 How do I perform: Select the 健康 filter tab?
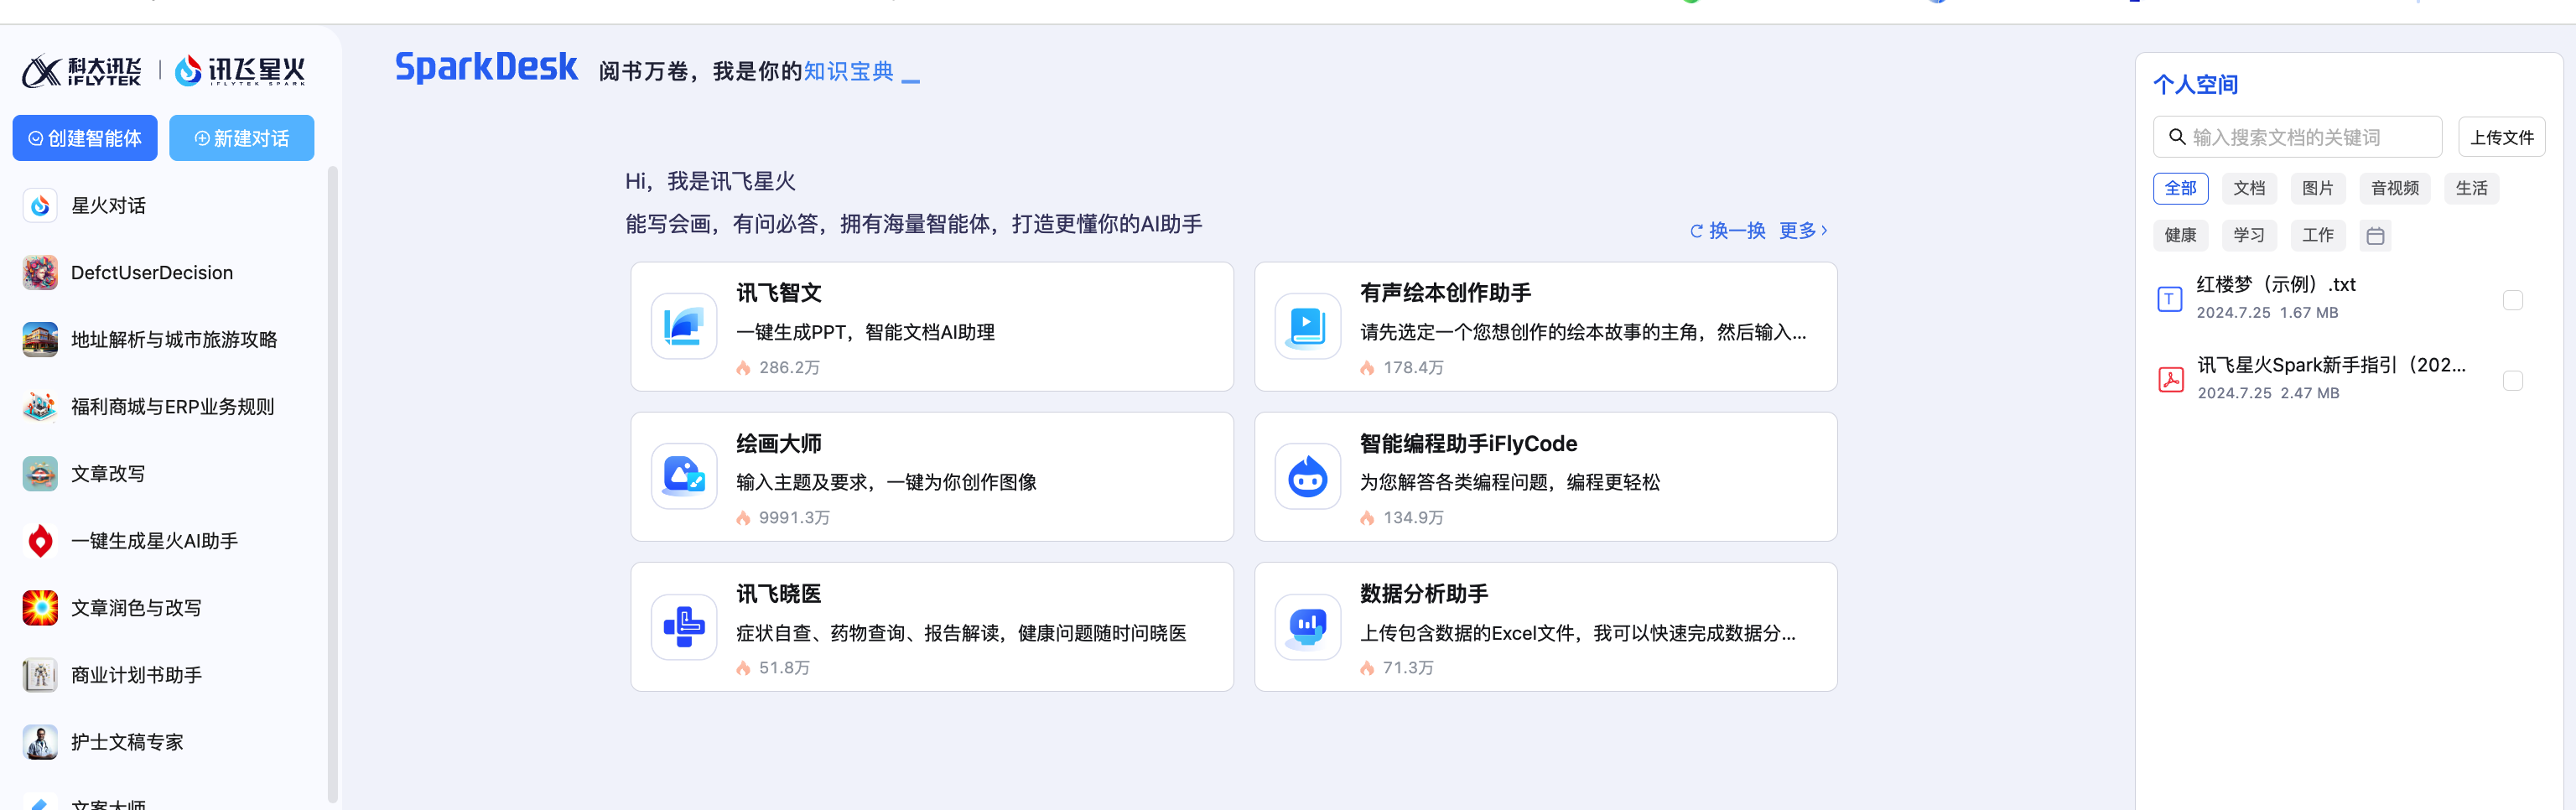[x=2180, y=235]
